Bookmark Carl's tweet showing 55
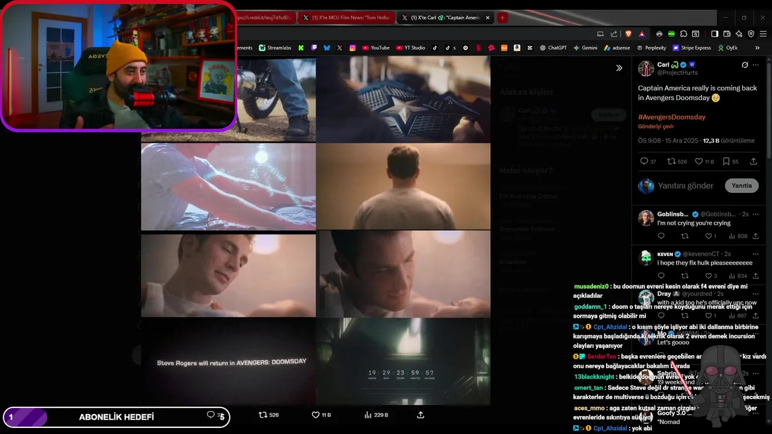Image resolution: width=772 pixels, height=434 pixels. coord(730,162)
